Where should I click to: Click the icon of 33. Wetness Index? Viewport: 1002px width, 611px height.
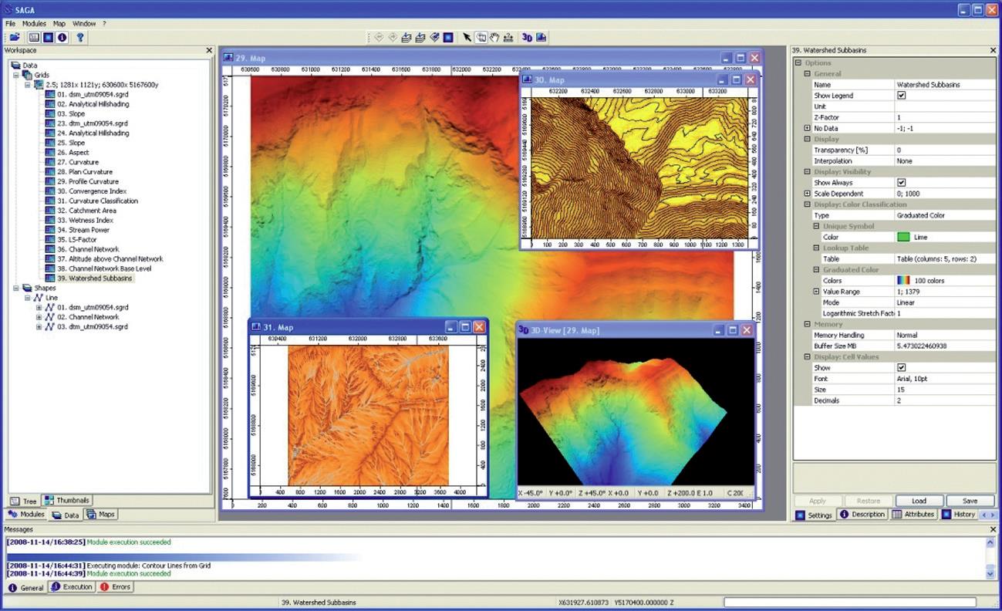50,220
